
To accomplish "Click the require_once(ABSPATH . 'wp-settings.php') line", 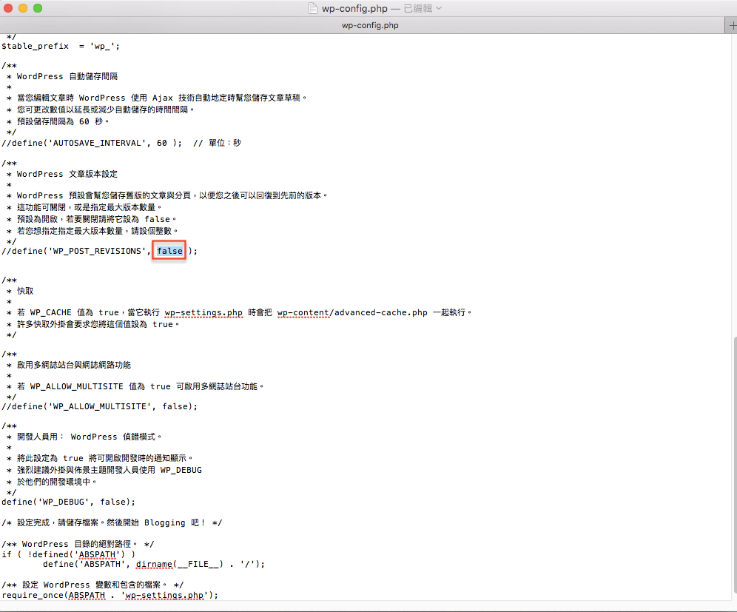I will [x=110, y=595].
